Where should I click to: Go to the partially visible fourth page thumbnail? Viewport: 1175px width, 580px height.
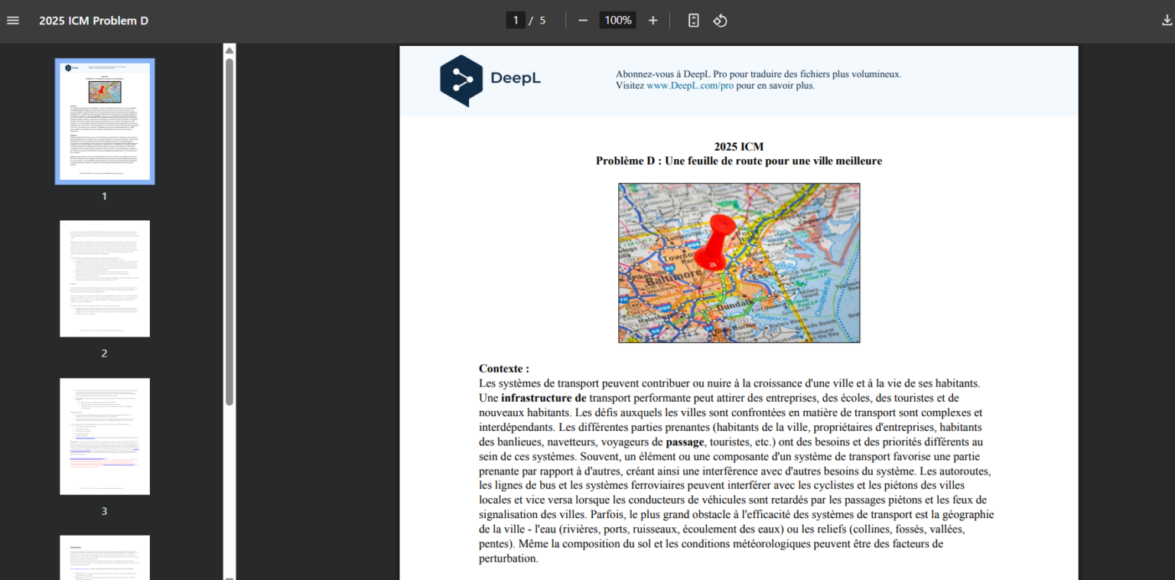click(105, 558)
